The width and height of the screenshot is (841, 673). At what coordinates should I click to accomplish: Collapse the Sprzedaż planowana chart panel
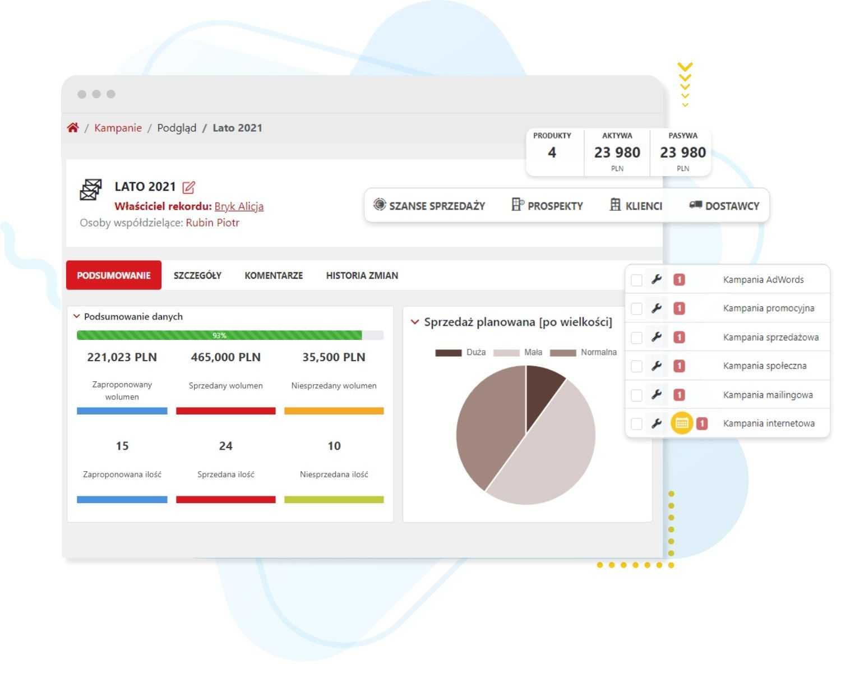(x=415, y=322)
